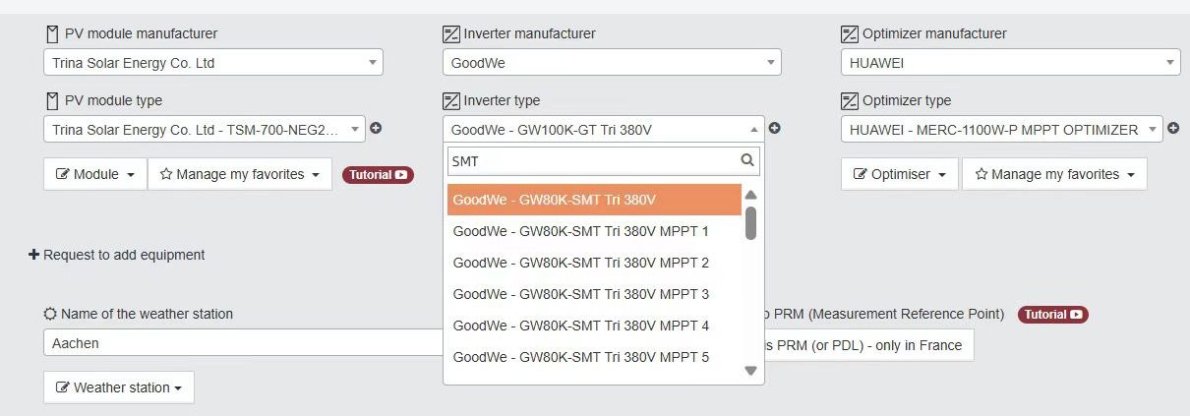The height and width of the screenshot is (416, 1190).
Task: Open the Optimizer manufacturer HUAWEI dropdown
Action: [1011, 63]
